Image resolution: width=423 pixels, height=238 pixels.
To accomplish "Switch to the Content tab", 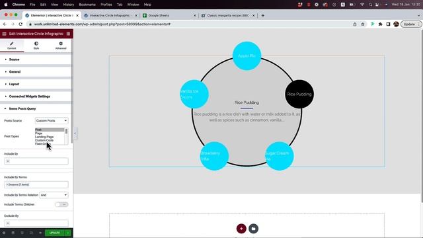I will (x=12, y=46).
